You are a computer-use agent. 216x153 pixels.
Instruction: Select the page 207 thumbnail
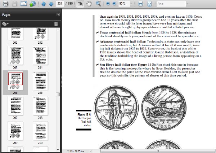coord(15,106)
